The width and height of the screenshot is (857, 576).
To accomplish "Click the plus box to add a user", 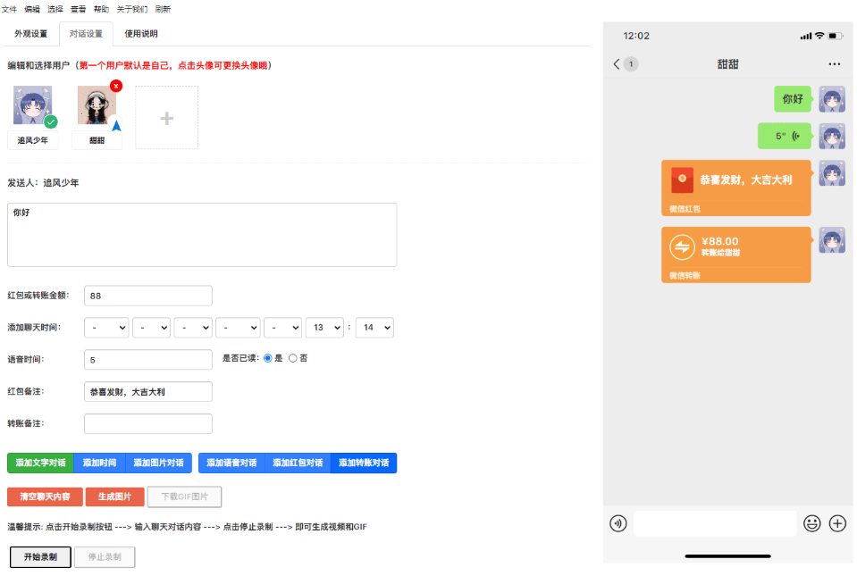I will (x=166, y=118).
